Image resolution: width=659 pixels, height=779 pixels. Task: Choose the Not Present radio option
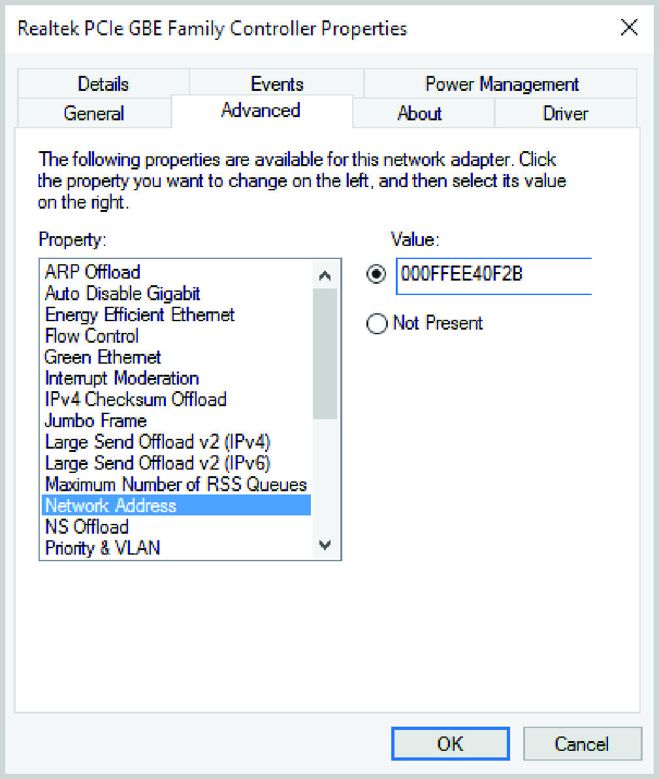pyautogui.click(x=377, y=323)
